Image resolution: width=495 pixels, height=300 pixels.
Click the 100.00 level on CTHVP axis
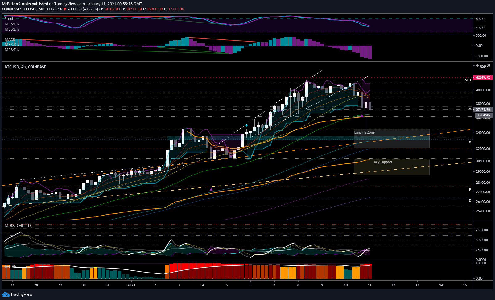click(481, 263)
